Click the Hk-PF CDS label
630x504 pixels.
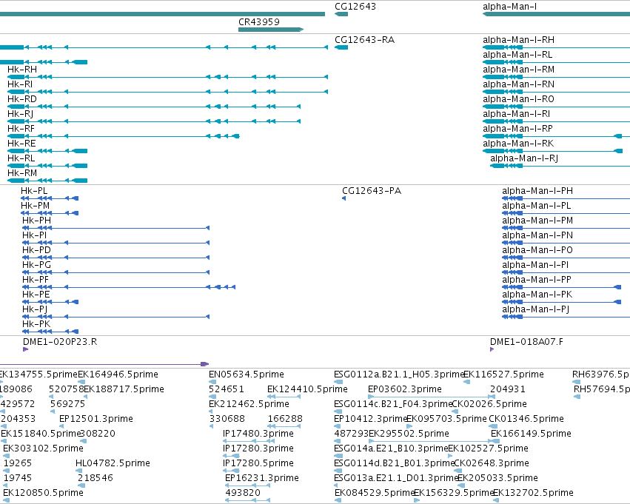pos(36,280)
